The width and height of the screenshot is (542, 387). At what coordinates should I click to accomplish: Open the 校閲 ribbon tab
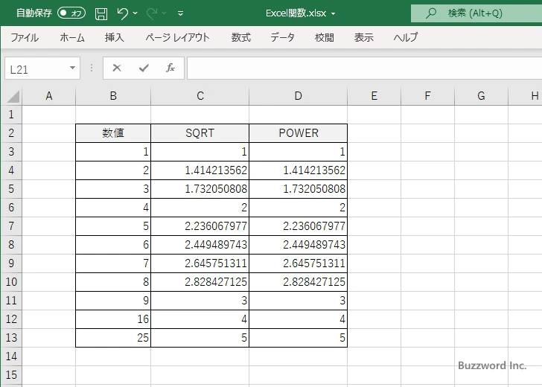click(x=325, y=37)
